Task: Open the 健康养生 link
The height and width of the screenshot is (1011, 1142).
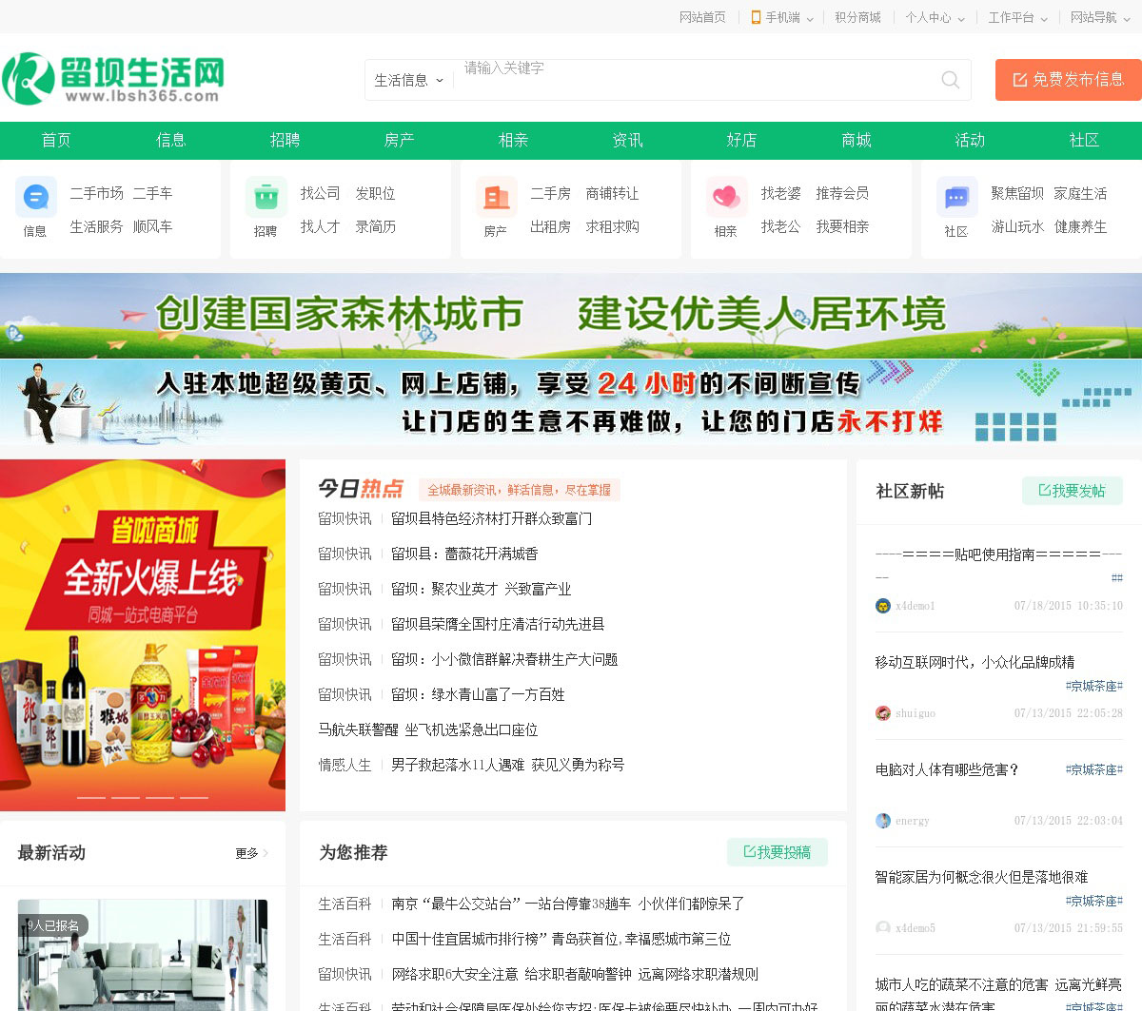Action: (1080, 226)
